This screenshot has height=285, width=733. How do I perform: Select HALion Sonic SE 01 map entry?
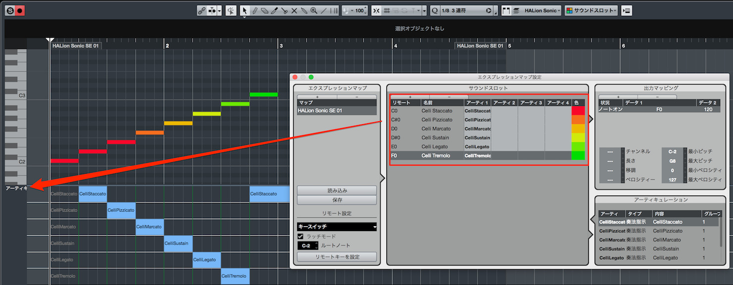pyautogui.click(x=337, y=111)
